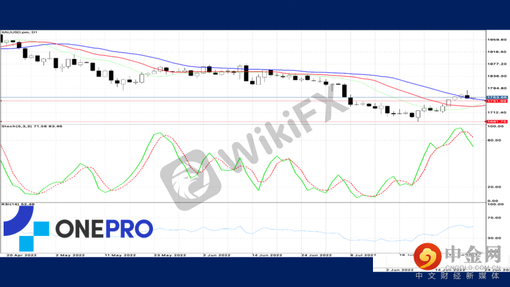Click the 1794.80 price axis label
This screenshot has width=510, height=287.
tap(496, 88)
